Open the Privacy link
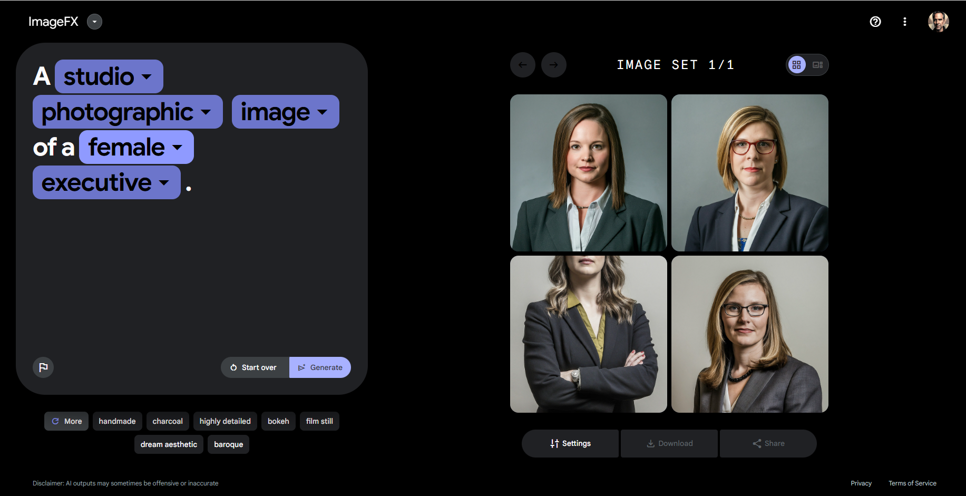Image resolution: width=966 pixels, height=496 pixels. click(x=861, y=483)
